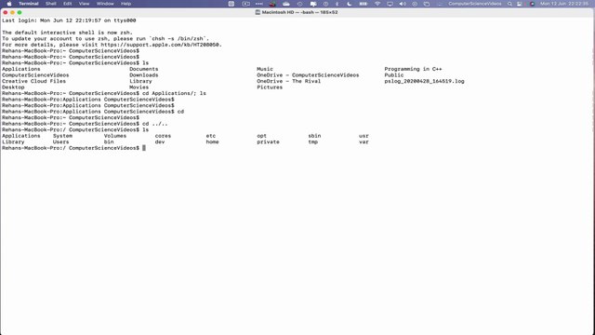Screen dimensions: 595x335
Task: Click the Bluetooth icon in menu bar
Action: (337, 4)
